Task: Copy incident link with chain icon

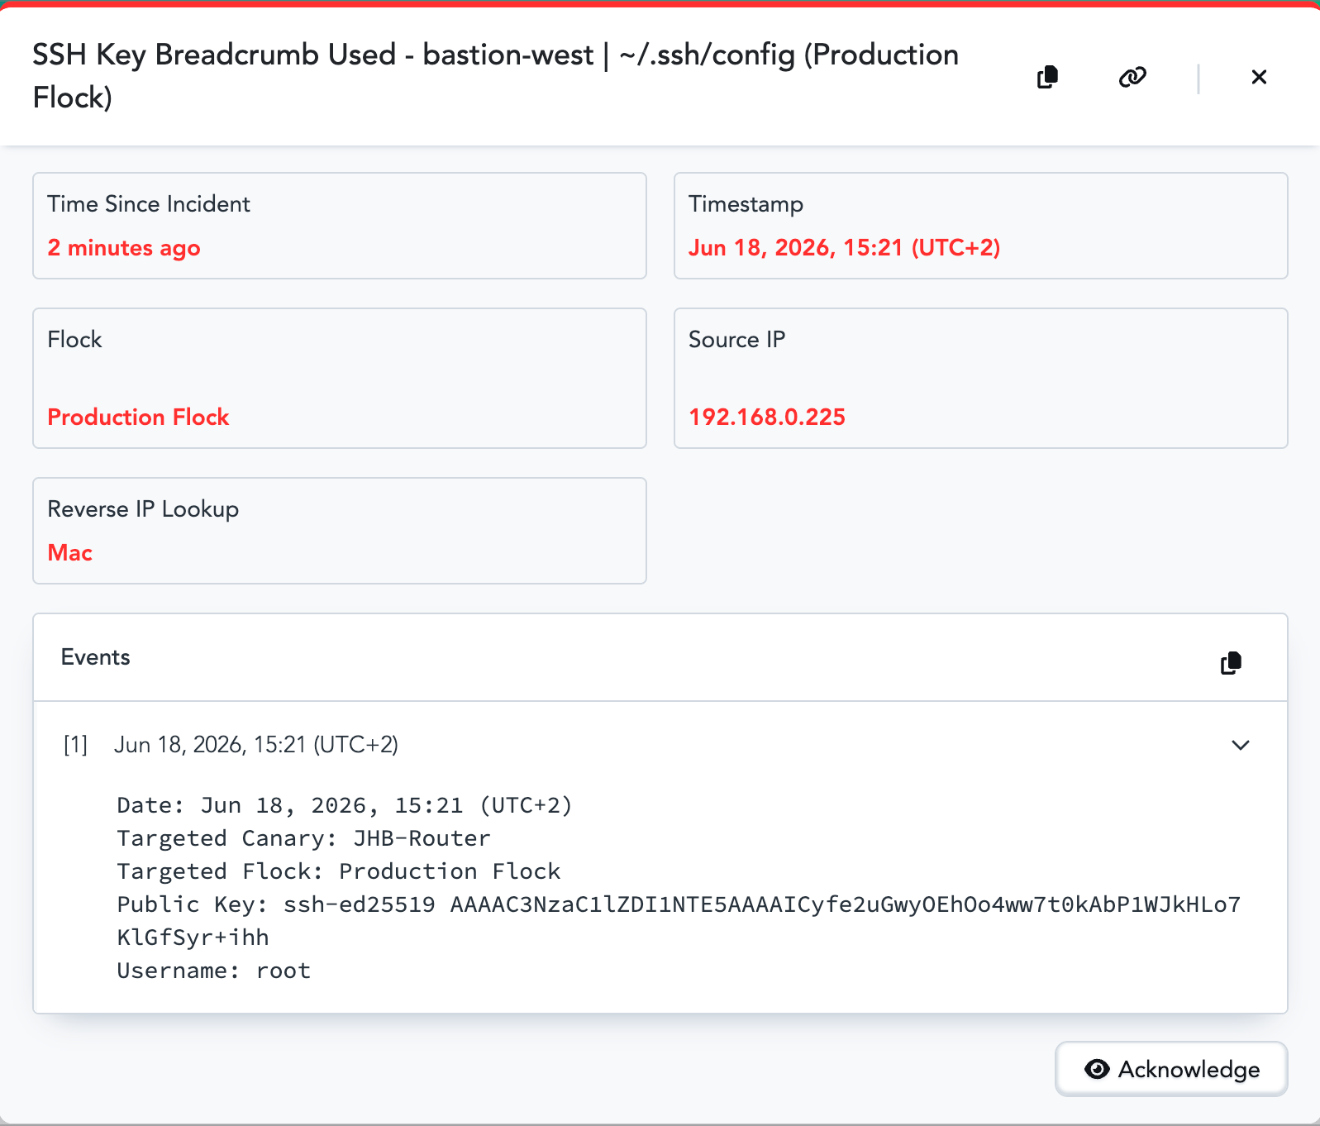Action: (x=1132, y=77)
